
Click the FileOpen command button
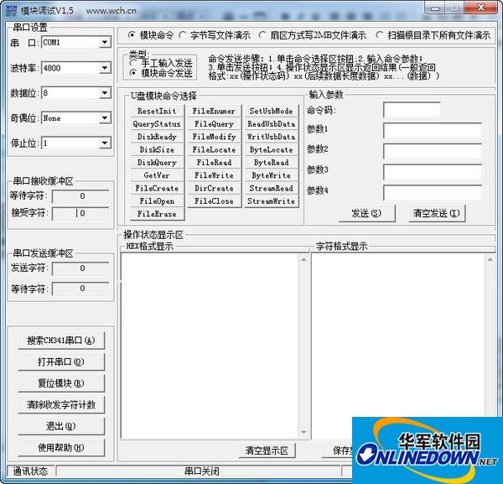158,201
